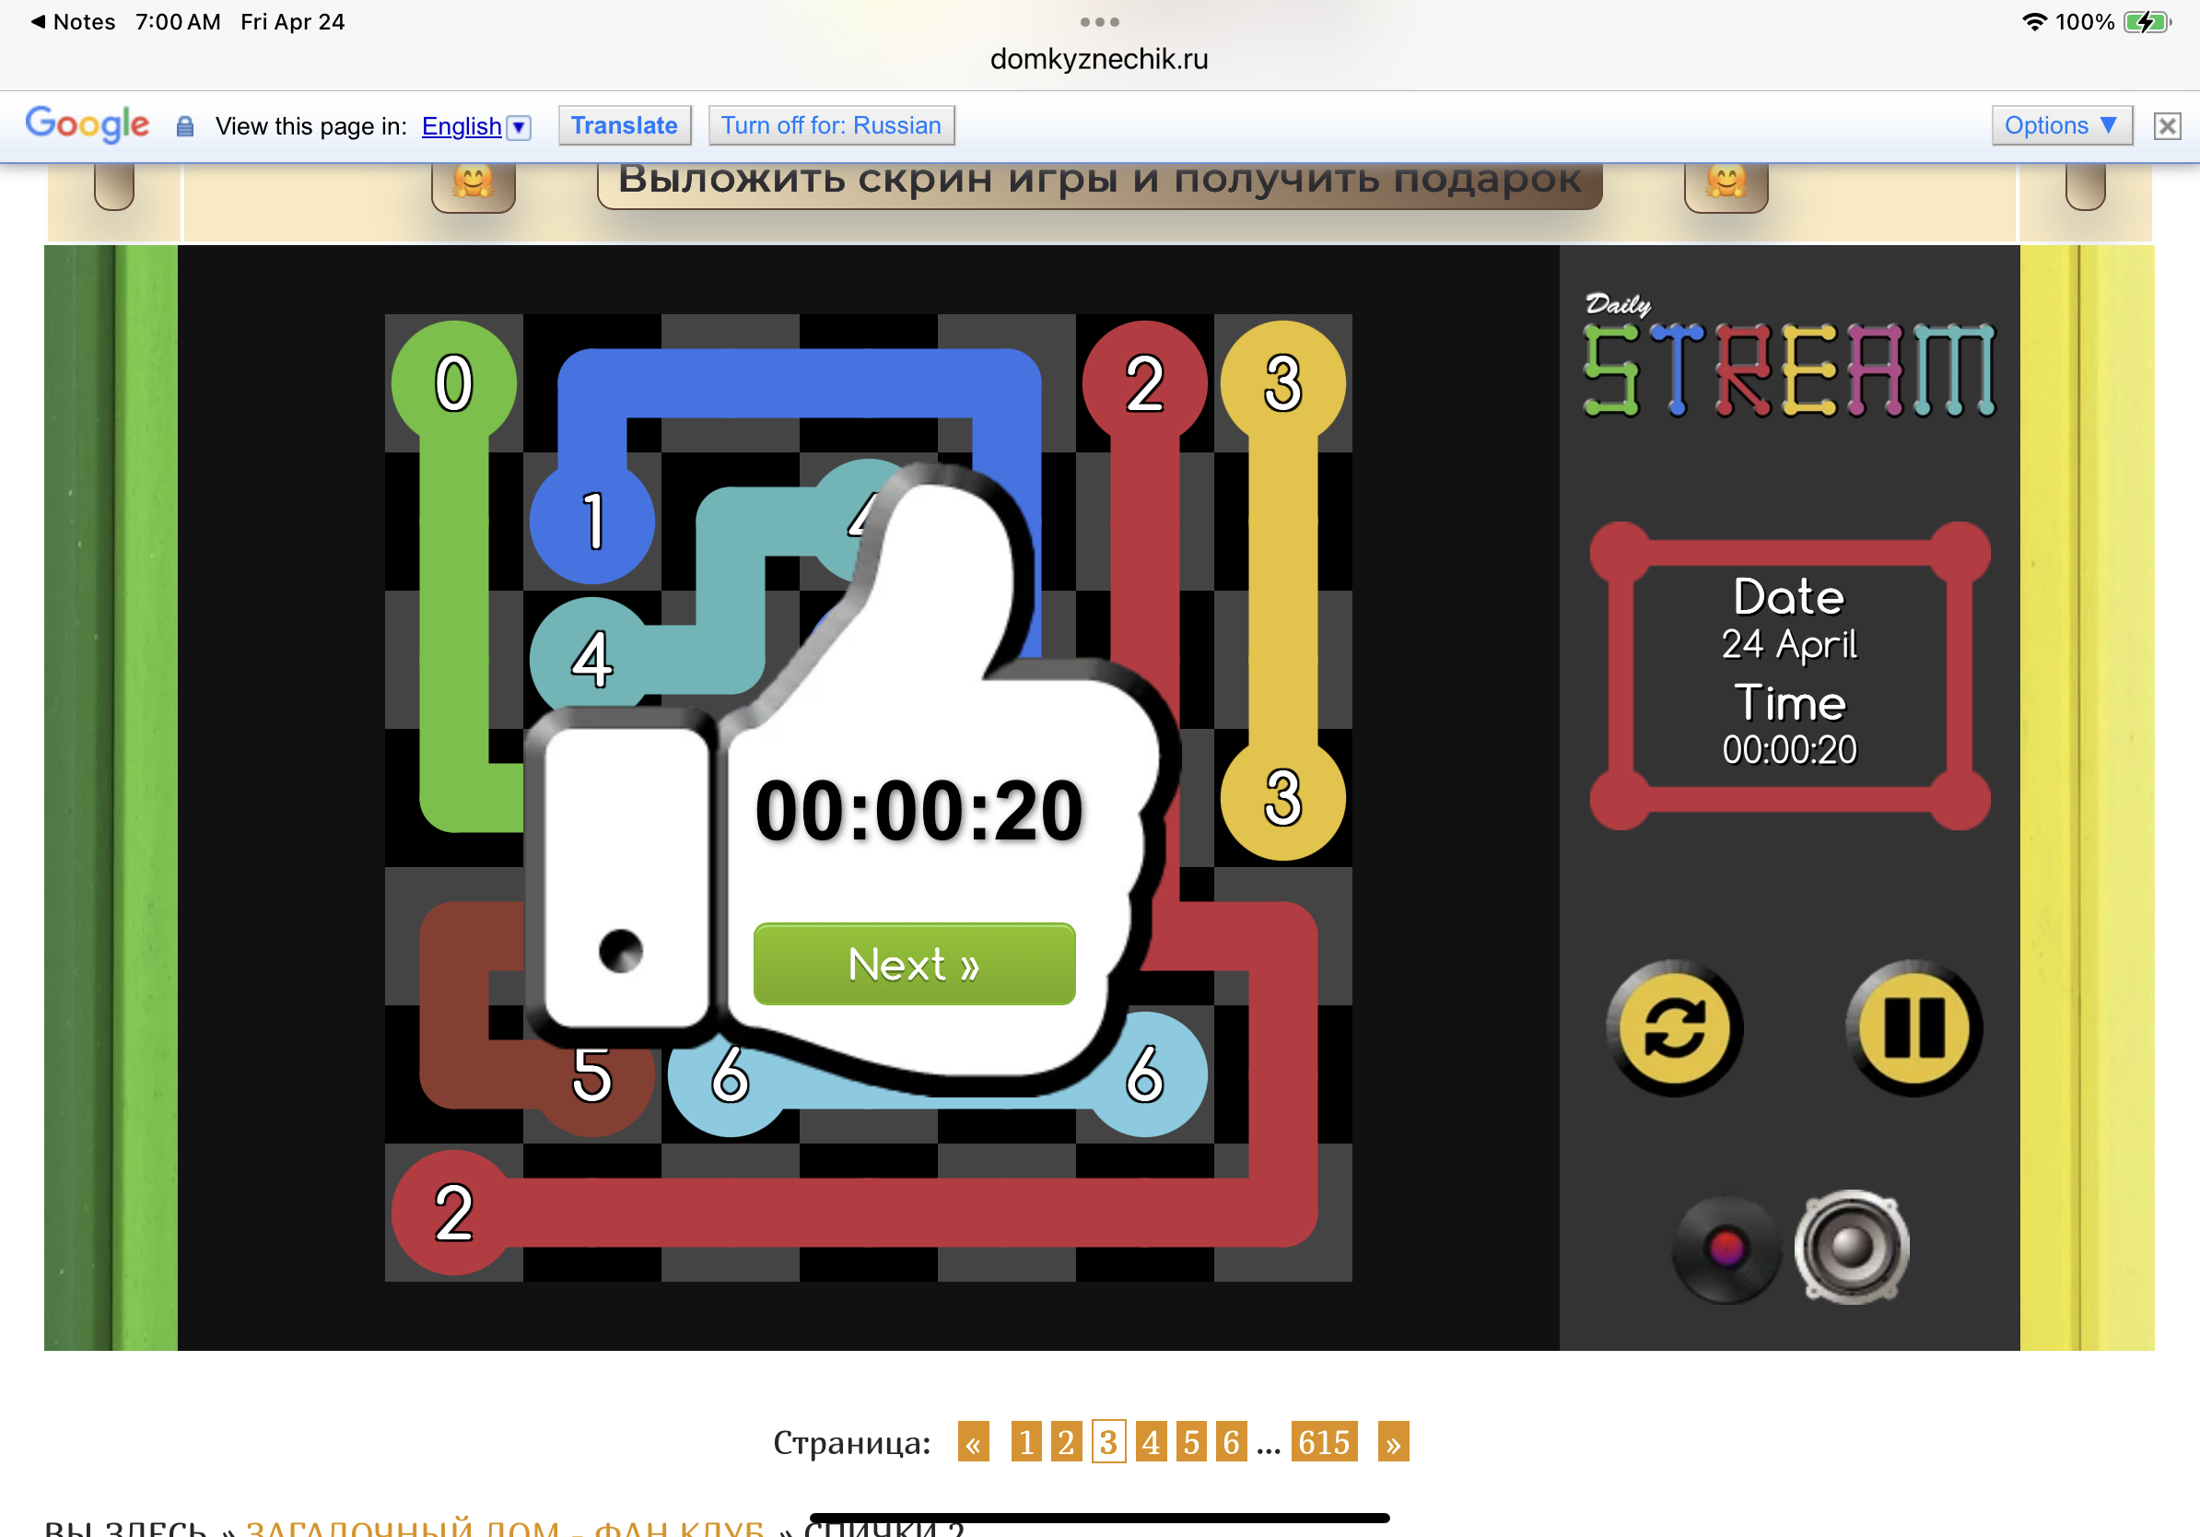Click the next page » arrow
The width and height of the screenshot is (2200, 1537).
click(1392, 1441)
